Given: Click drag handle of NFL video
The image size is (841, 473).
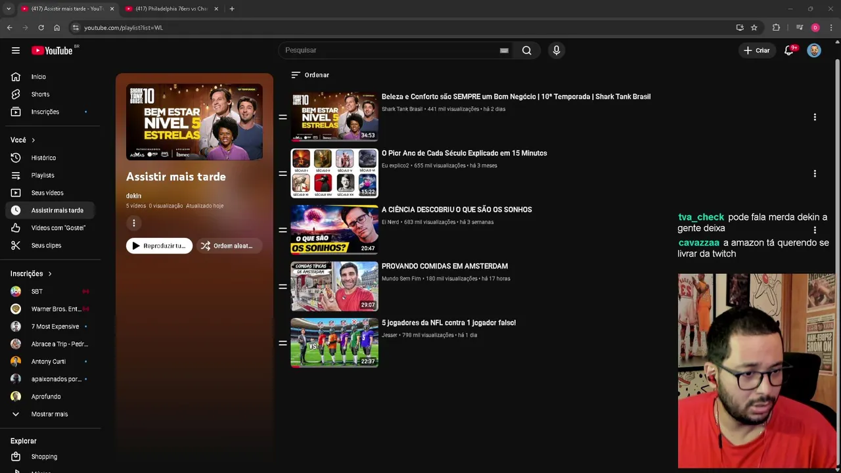Looking at the screenshot, I should [283, 343].
